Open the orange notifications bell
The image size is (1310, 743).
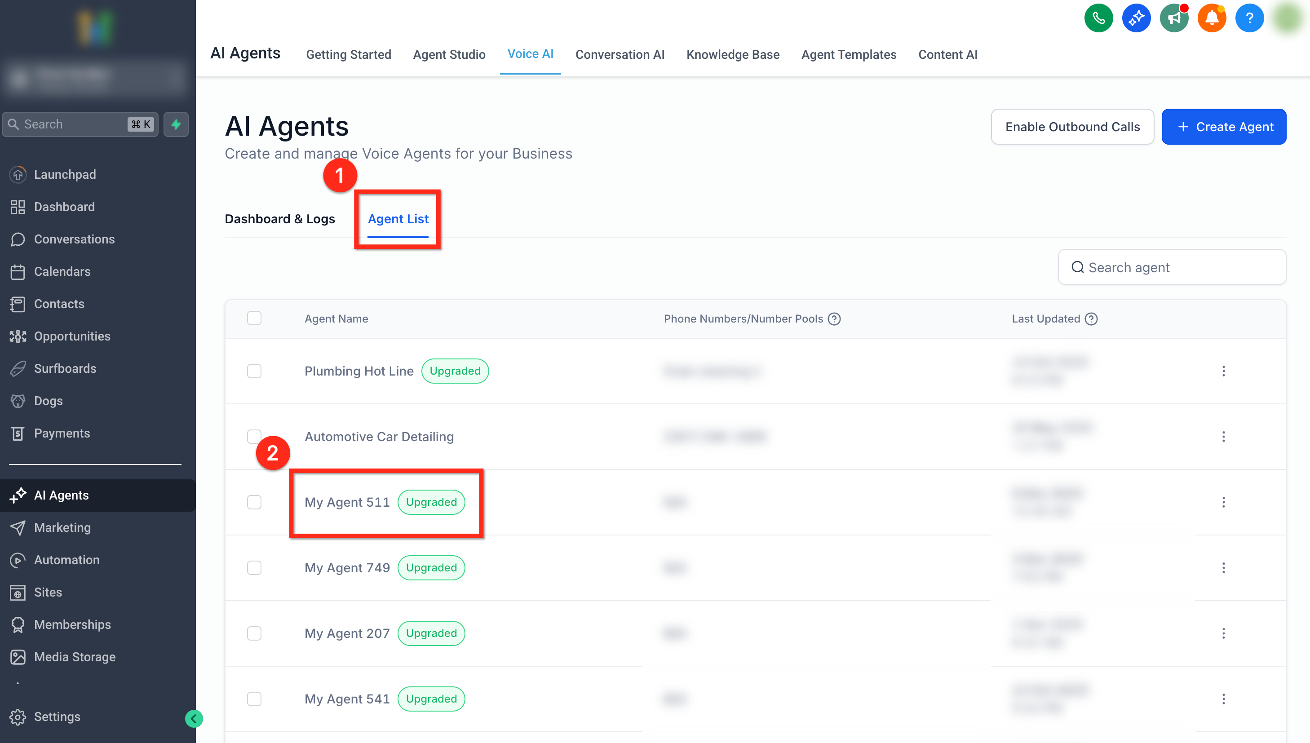(1212, 18)
